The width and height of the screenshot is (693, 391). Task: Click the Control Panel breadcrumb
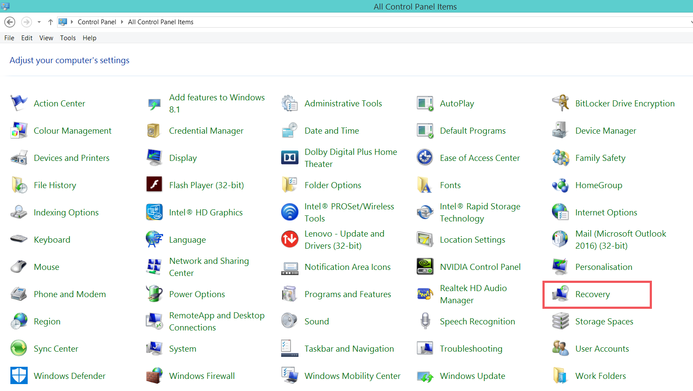pos(97,22)
